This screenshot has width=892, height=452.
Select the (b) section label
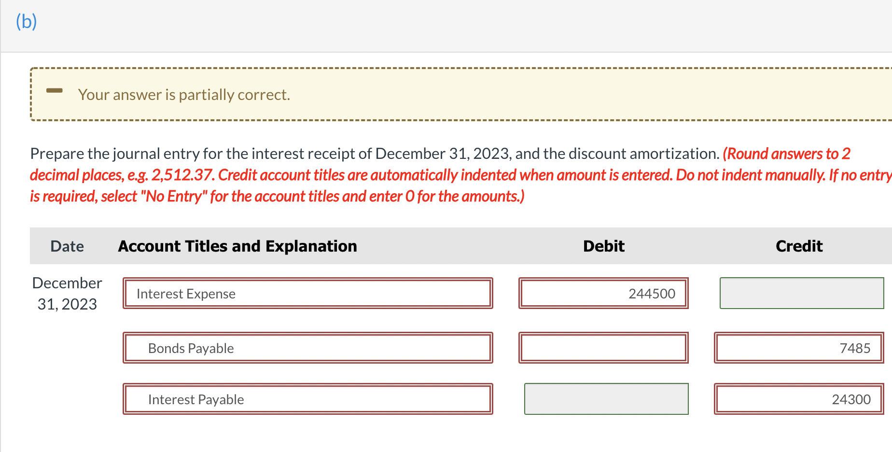[x=26, y=21]
